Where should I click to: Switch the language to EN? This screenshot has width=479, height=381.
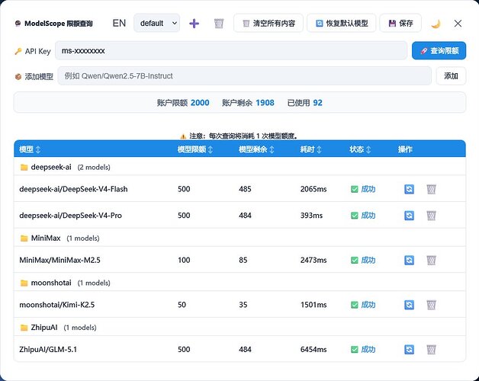tap(119, 23)
